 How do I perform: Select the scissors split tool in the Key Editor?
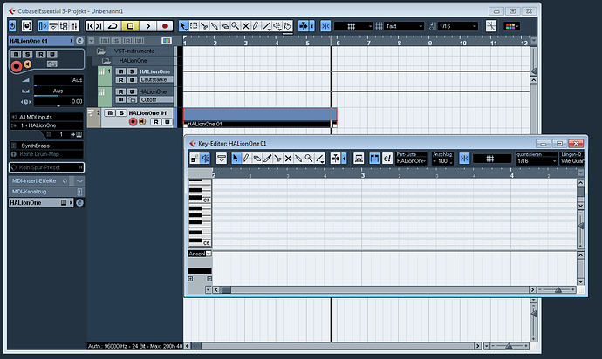[277, 158]
